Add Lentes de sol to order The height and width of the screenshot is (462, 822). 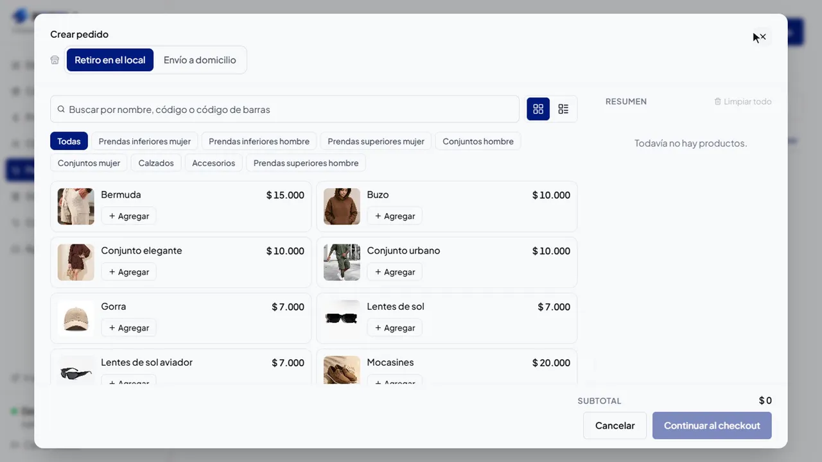pos(394,328)
